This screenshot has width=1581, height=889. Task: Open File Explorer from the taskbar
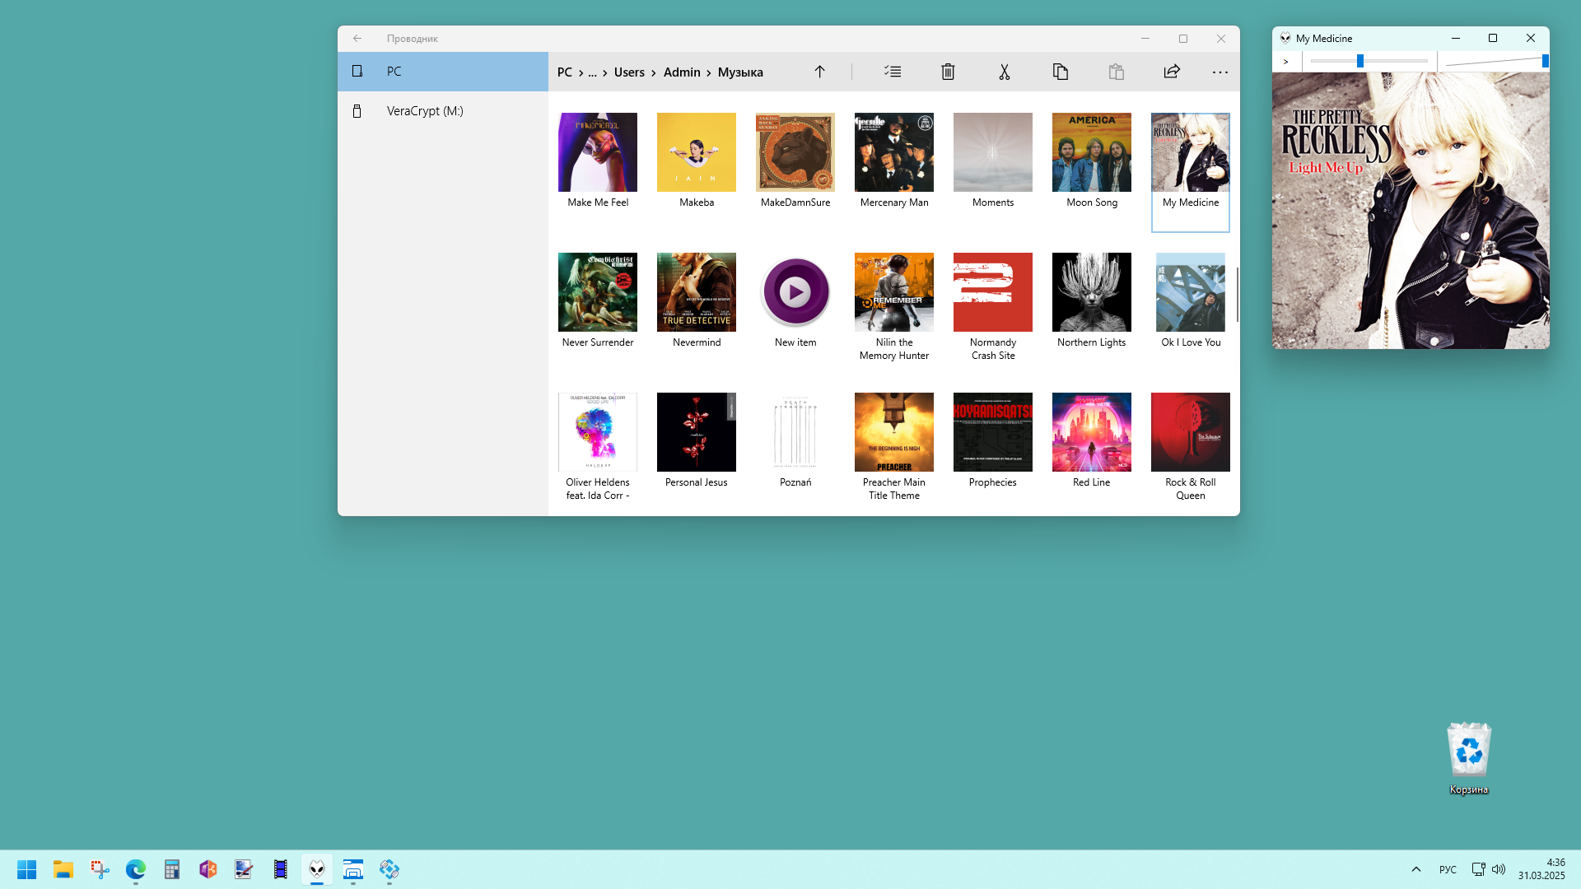click(63, 869)
